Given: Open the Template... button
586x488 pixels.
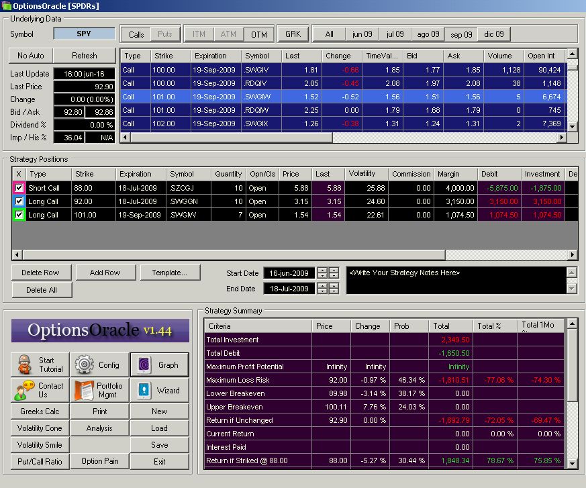Looking at the screenshot, I should coord(170,273).
